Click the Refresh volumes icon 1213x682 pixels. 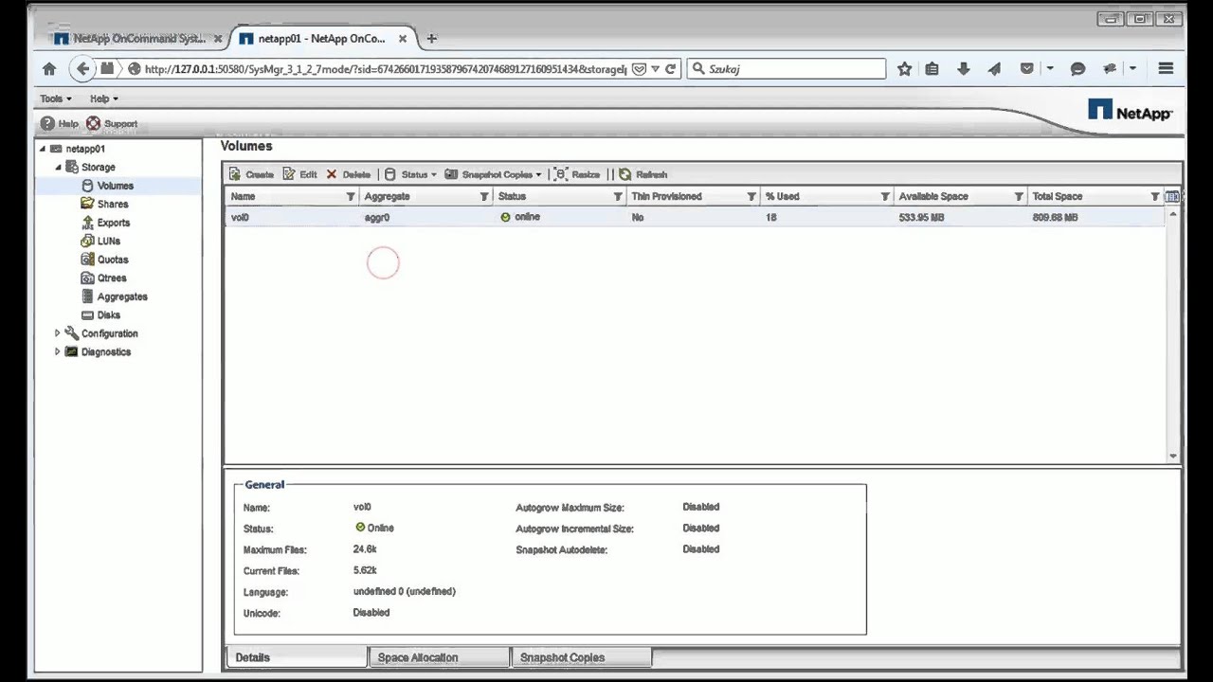pyautogui.click(x=625, y=174)
